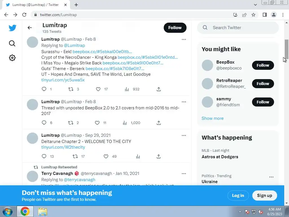
Task: Follow RetroReaper account
Action: click(x=263, y=84)
